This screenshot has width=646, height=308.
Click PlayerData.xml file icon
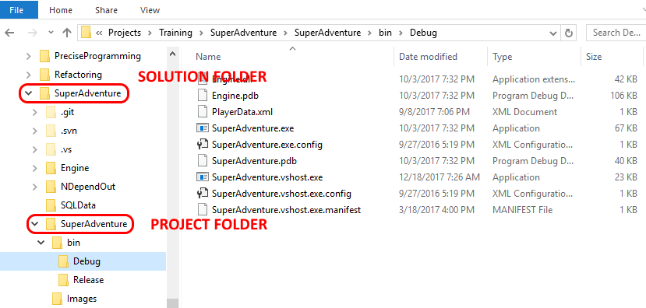tap(203, 112)
